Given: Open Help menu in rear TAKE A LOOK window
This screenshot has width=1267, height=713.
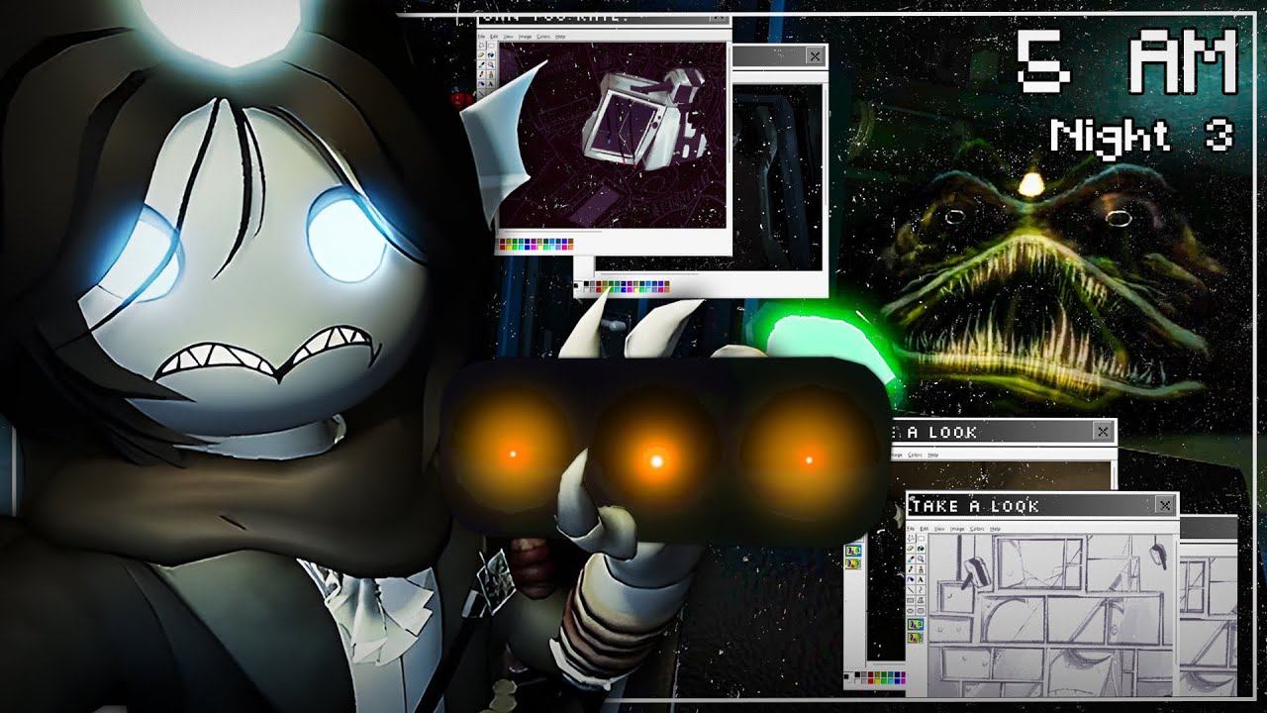Looking at the screenshot, I should (x=932, y=456).
